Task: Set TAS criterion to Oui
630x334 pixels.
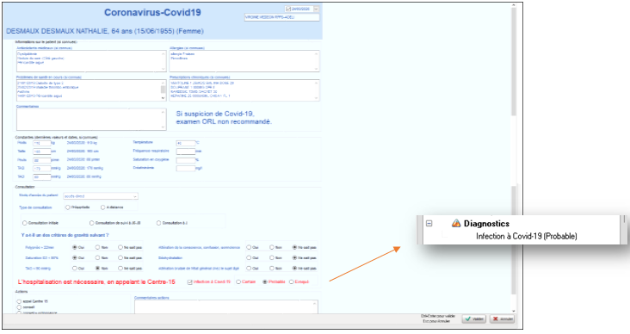Action: 75,268
